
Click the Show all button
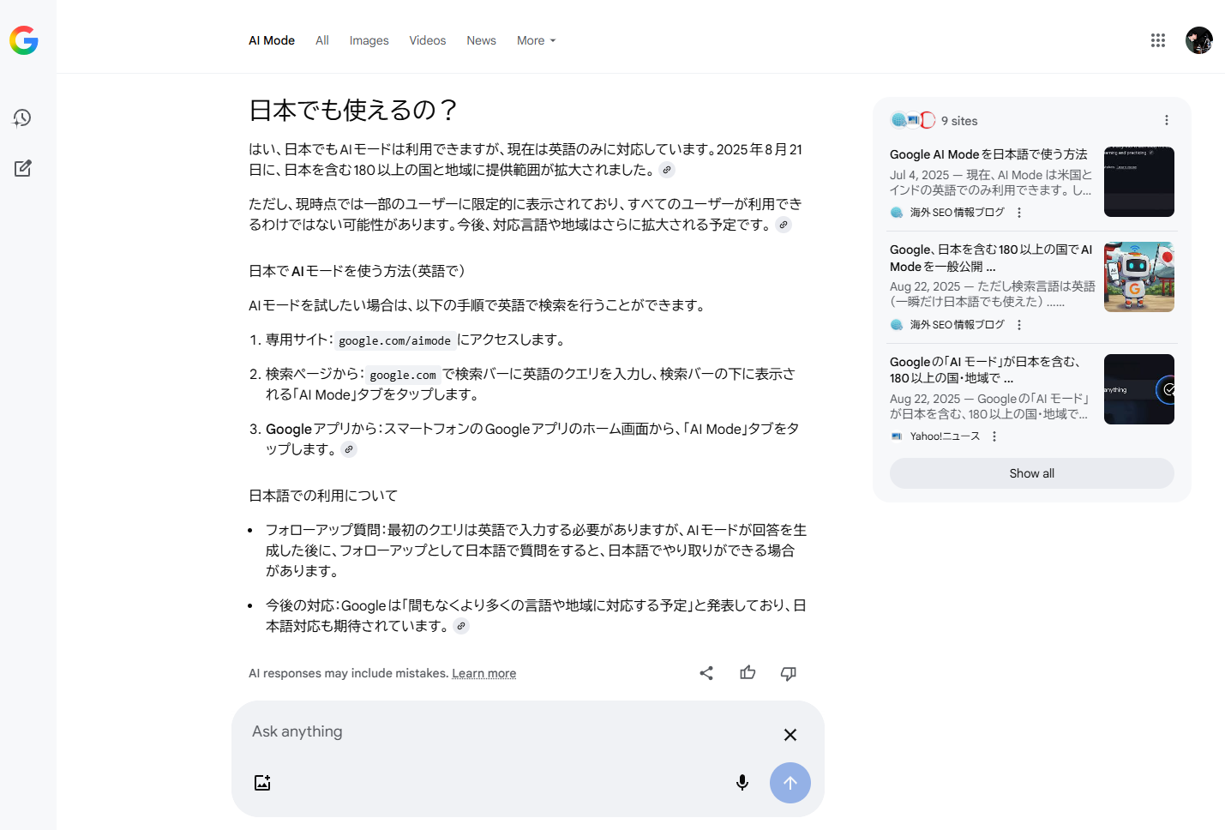point(1032,473)
